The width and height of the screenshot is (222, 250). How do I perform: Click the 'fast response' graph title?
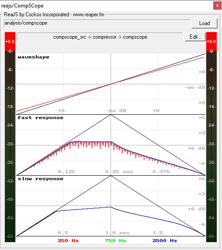click(x=40, y=118)
